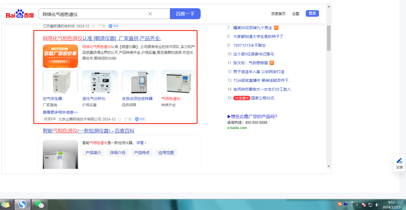Click the page scrollbar up arrow
Screen dimensions: 406x210
329,6
